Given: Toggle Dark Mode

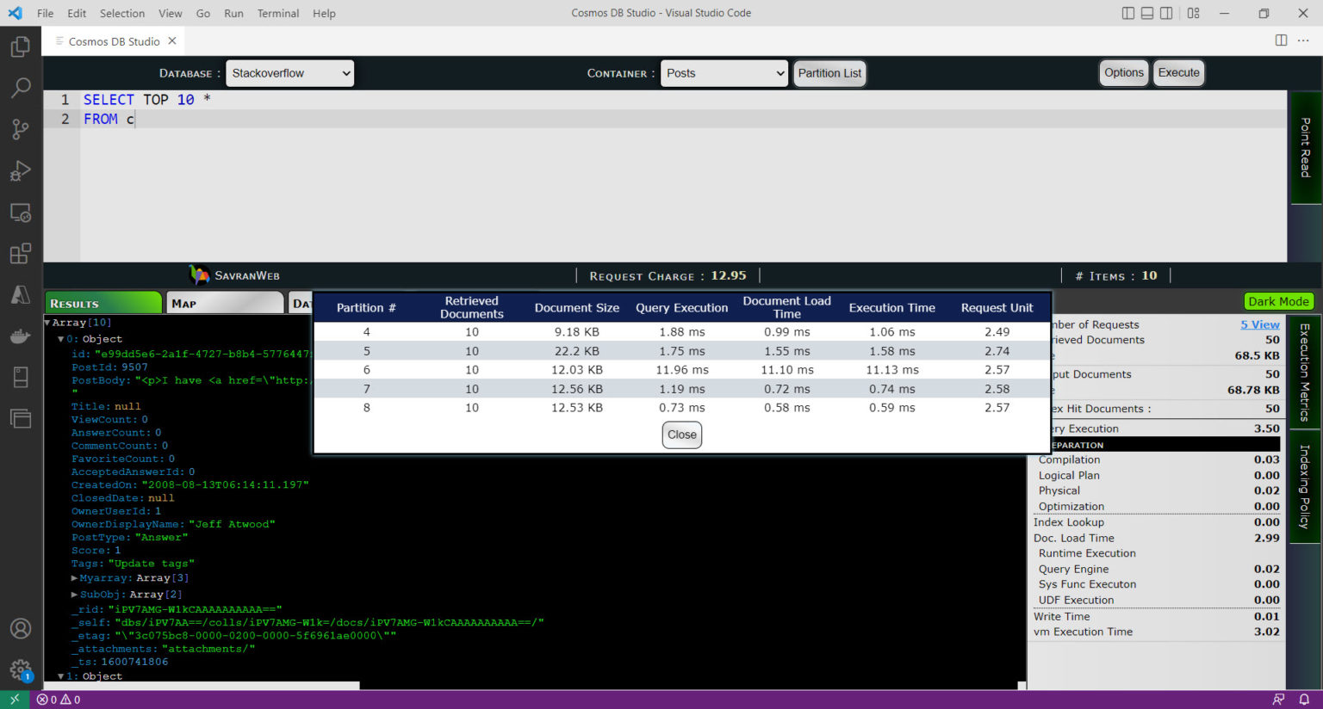Looking at the screenshot, I should pyautogui.click(x=1278, y=301).
